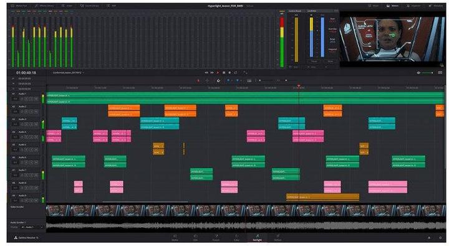Select the long orange Audio 9 clip
The width and height of the screenshot is (449, 246).
(323, 197)
